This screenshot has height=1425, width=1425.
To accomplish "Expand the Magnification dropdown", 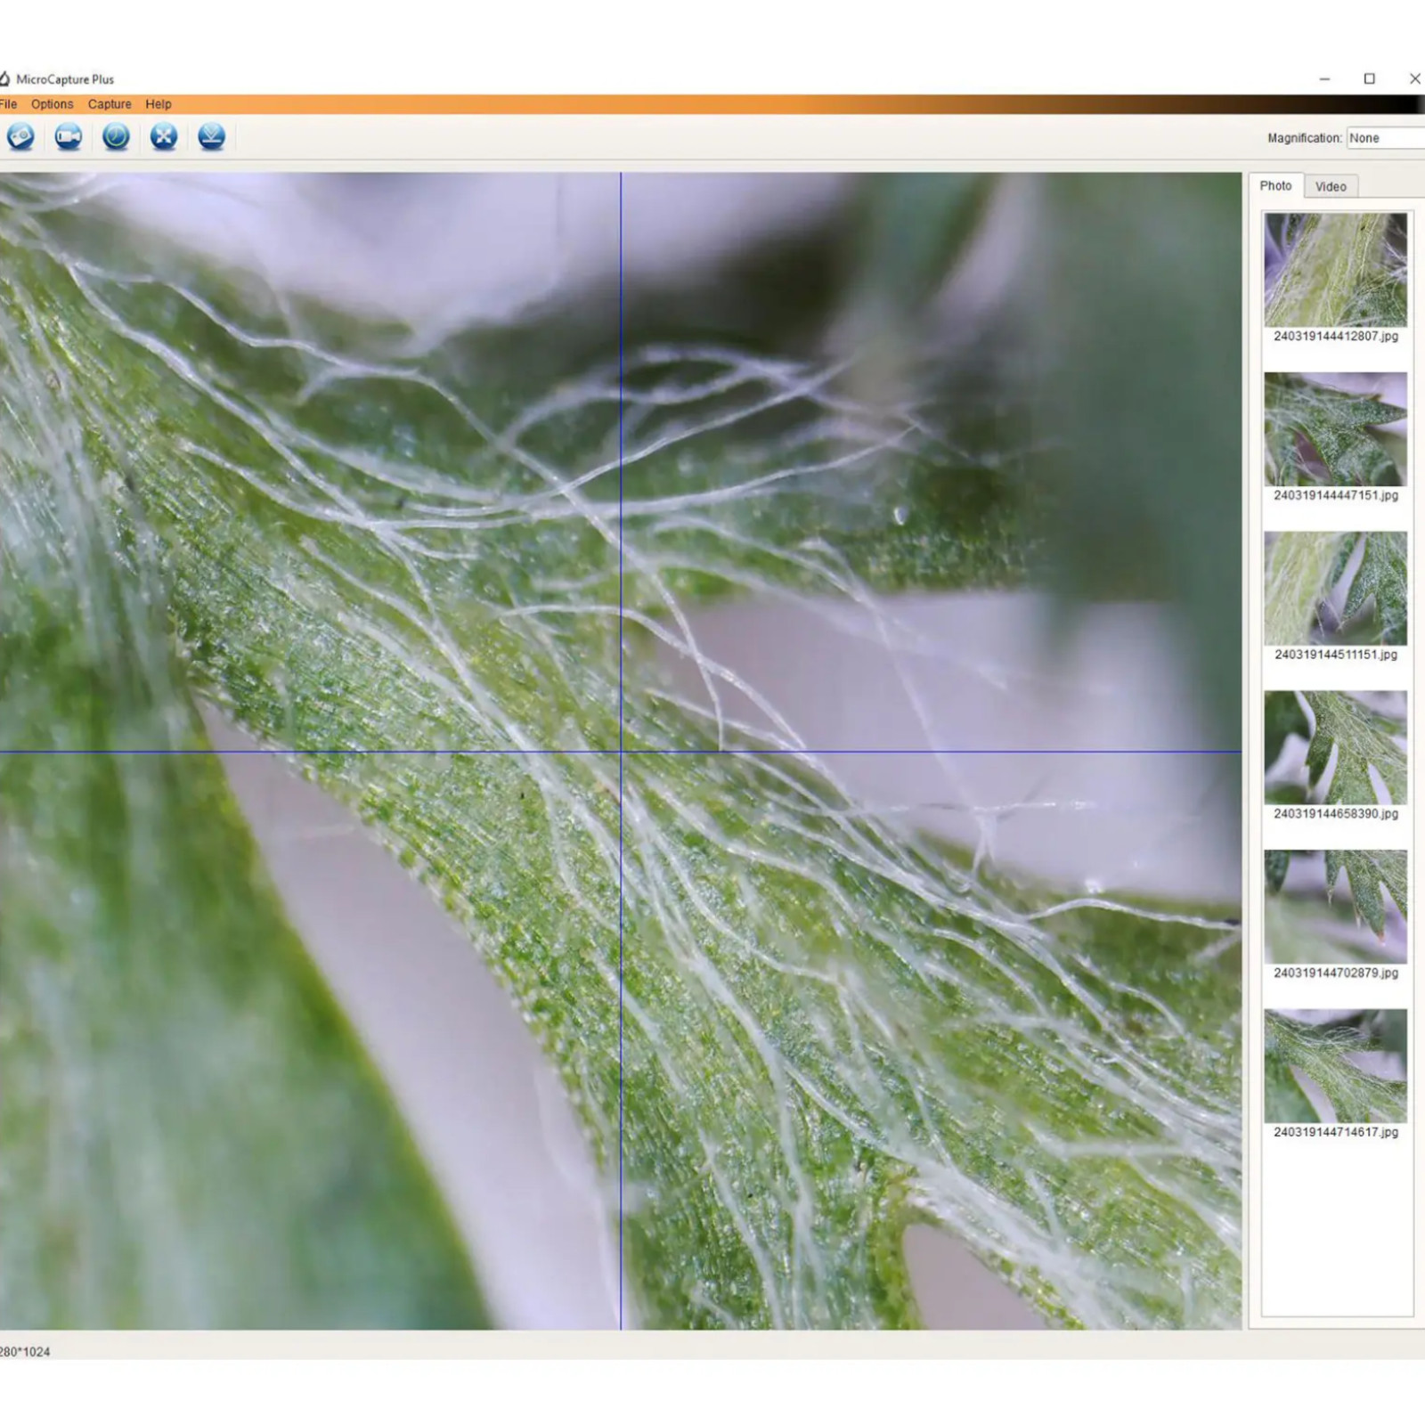I will [x=1385, y=138].
